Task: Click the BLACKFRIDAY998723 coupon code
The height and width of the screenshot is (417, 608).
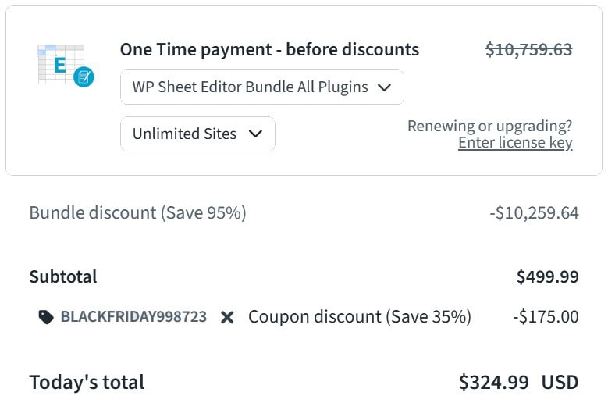Action: point(133,317)
